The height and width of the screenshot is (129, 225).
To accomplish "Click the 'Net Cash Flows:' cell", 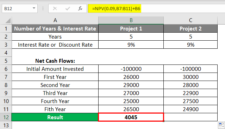I will (55, 61).
